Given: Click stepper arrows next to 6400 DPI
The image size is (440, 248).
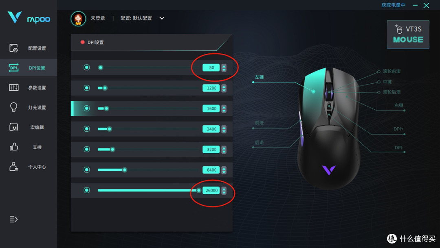Looking at the screenshot, I should click(224, 170).
